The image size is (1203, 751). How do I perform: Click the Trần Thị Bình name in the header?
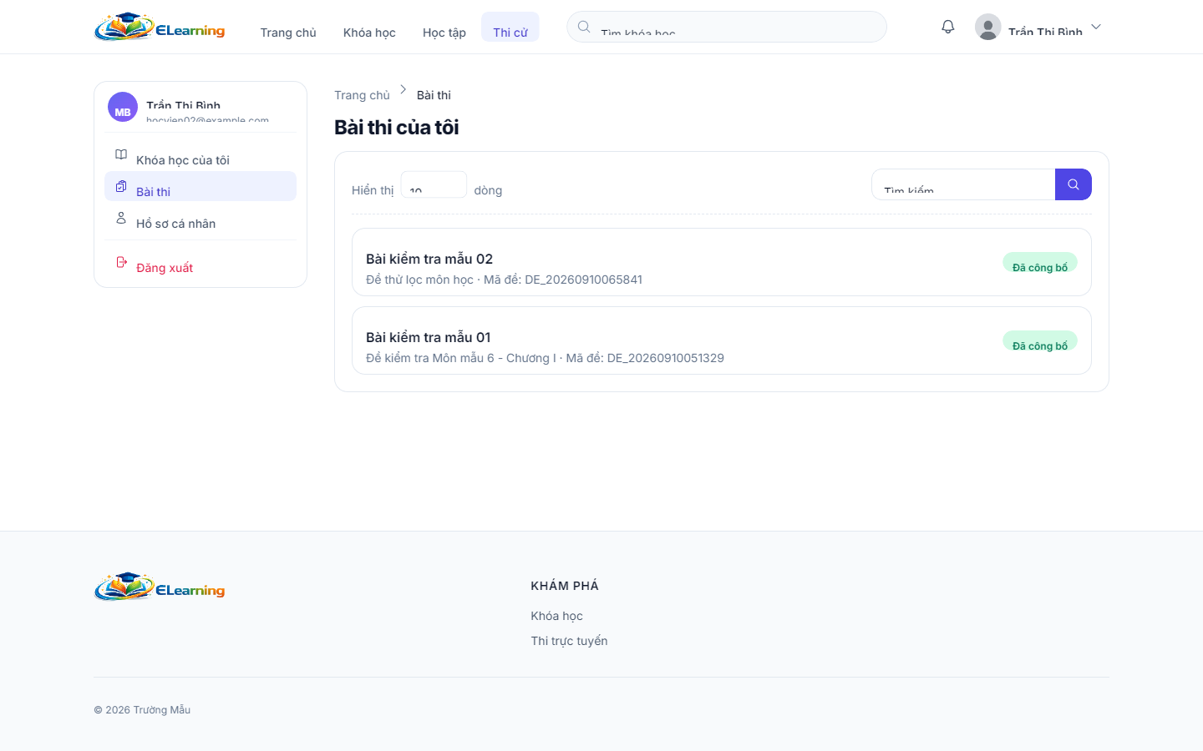coord(1045,32)
